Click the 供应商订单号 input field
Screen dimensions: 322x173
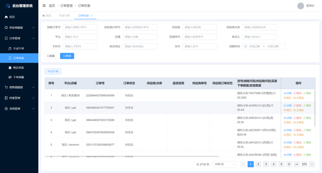(140, 27)
